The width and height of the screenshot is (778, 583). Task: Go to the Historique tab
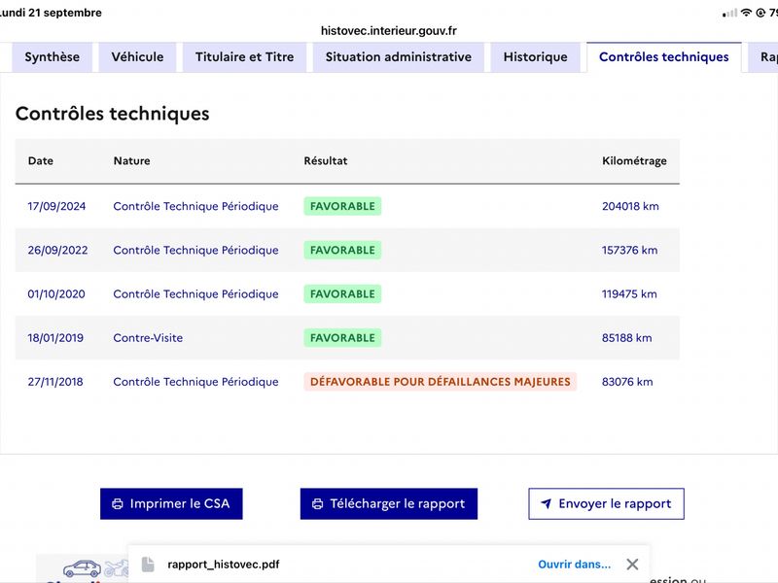click(536, 57)
